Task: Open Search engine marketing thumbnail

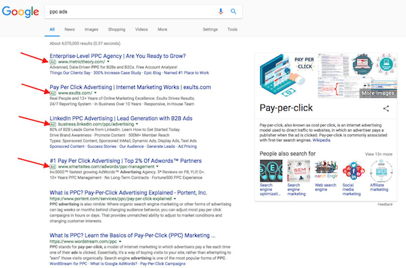Action: (298, 171)
